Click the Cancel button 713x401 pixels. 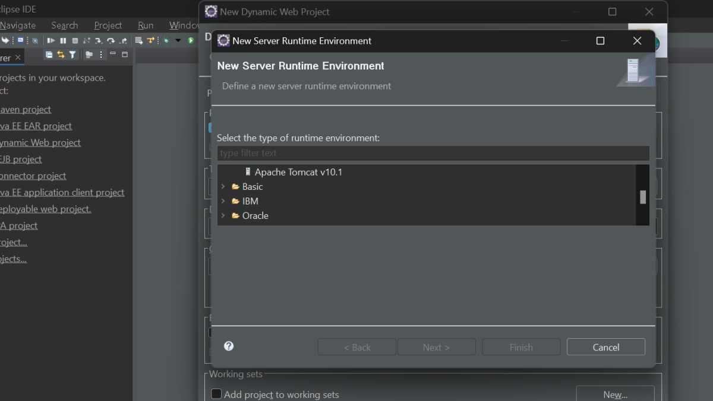tap(606, 347)
